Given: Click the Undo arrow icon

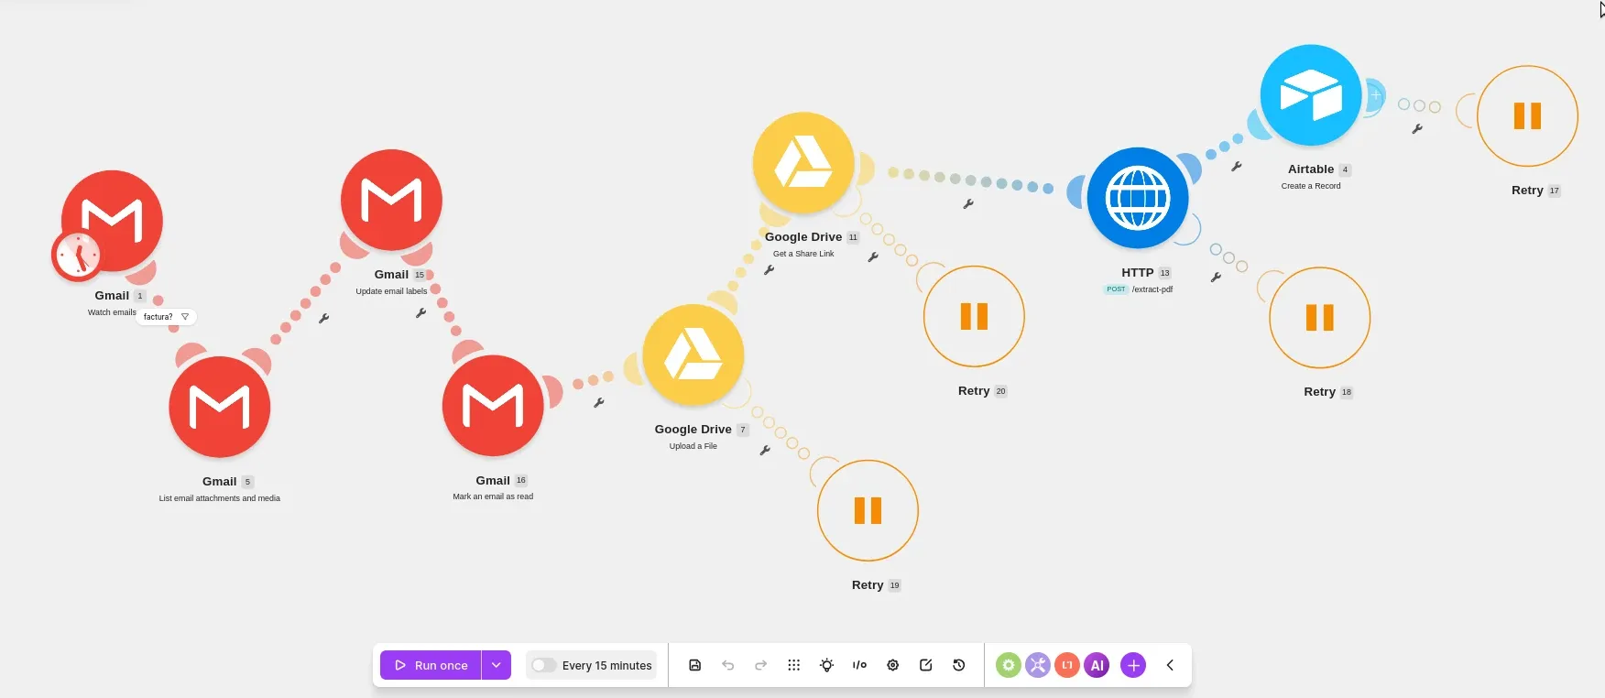Looking at the screenshot, I should click(728, 665).
